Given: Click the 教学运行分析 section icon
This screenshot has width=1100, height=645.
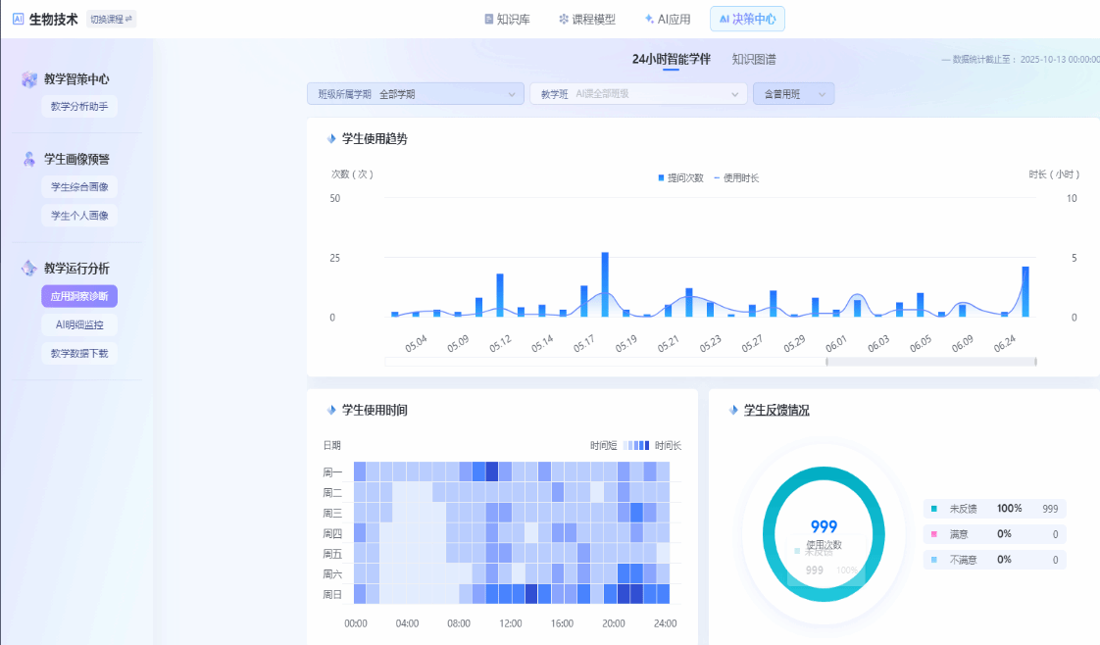Looking at the screenshot, I should coord(29,268).
